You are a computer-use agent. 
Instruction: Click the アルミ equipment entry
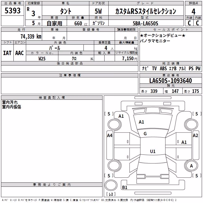tap(182, 68)
